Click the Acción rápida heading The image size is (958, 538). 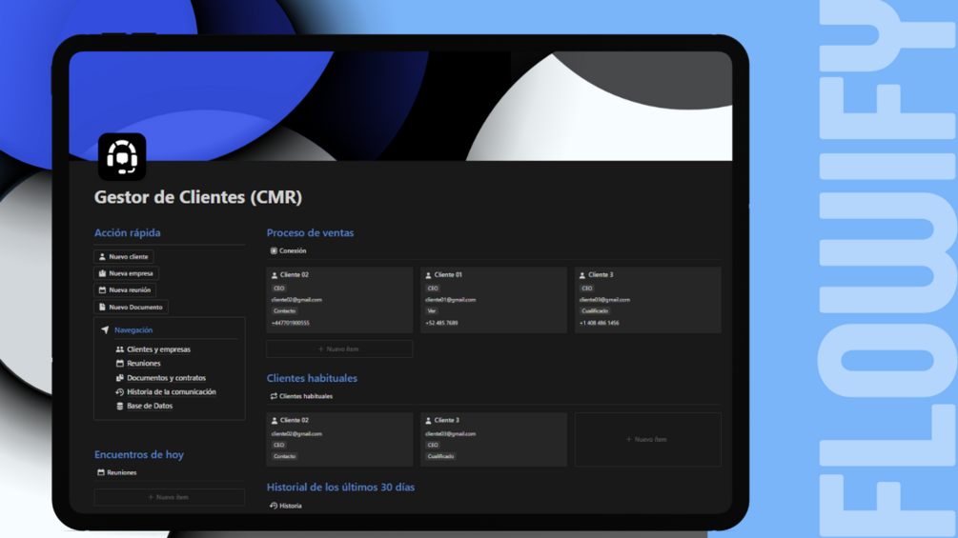pos(127,233)
